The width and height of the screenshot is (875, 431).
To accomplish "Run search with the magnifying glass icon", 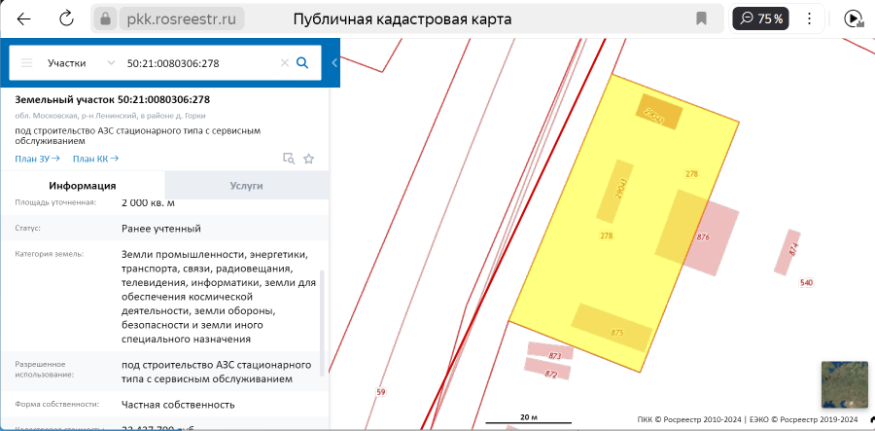I will click(x=302, y=63).
